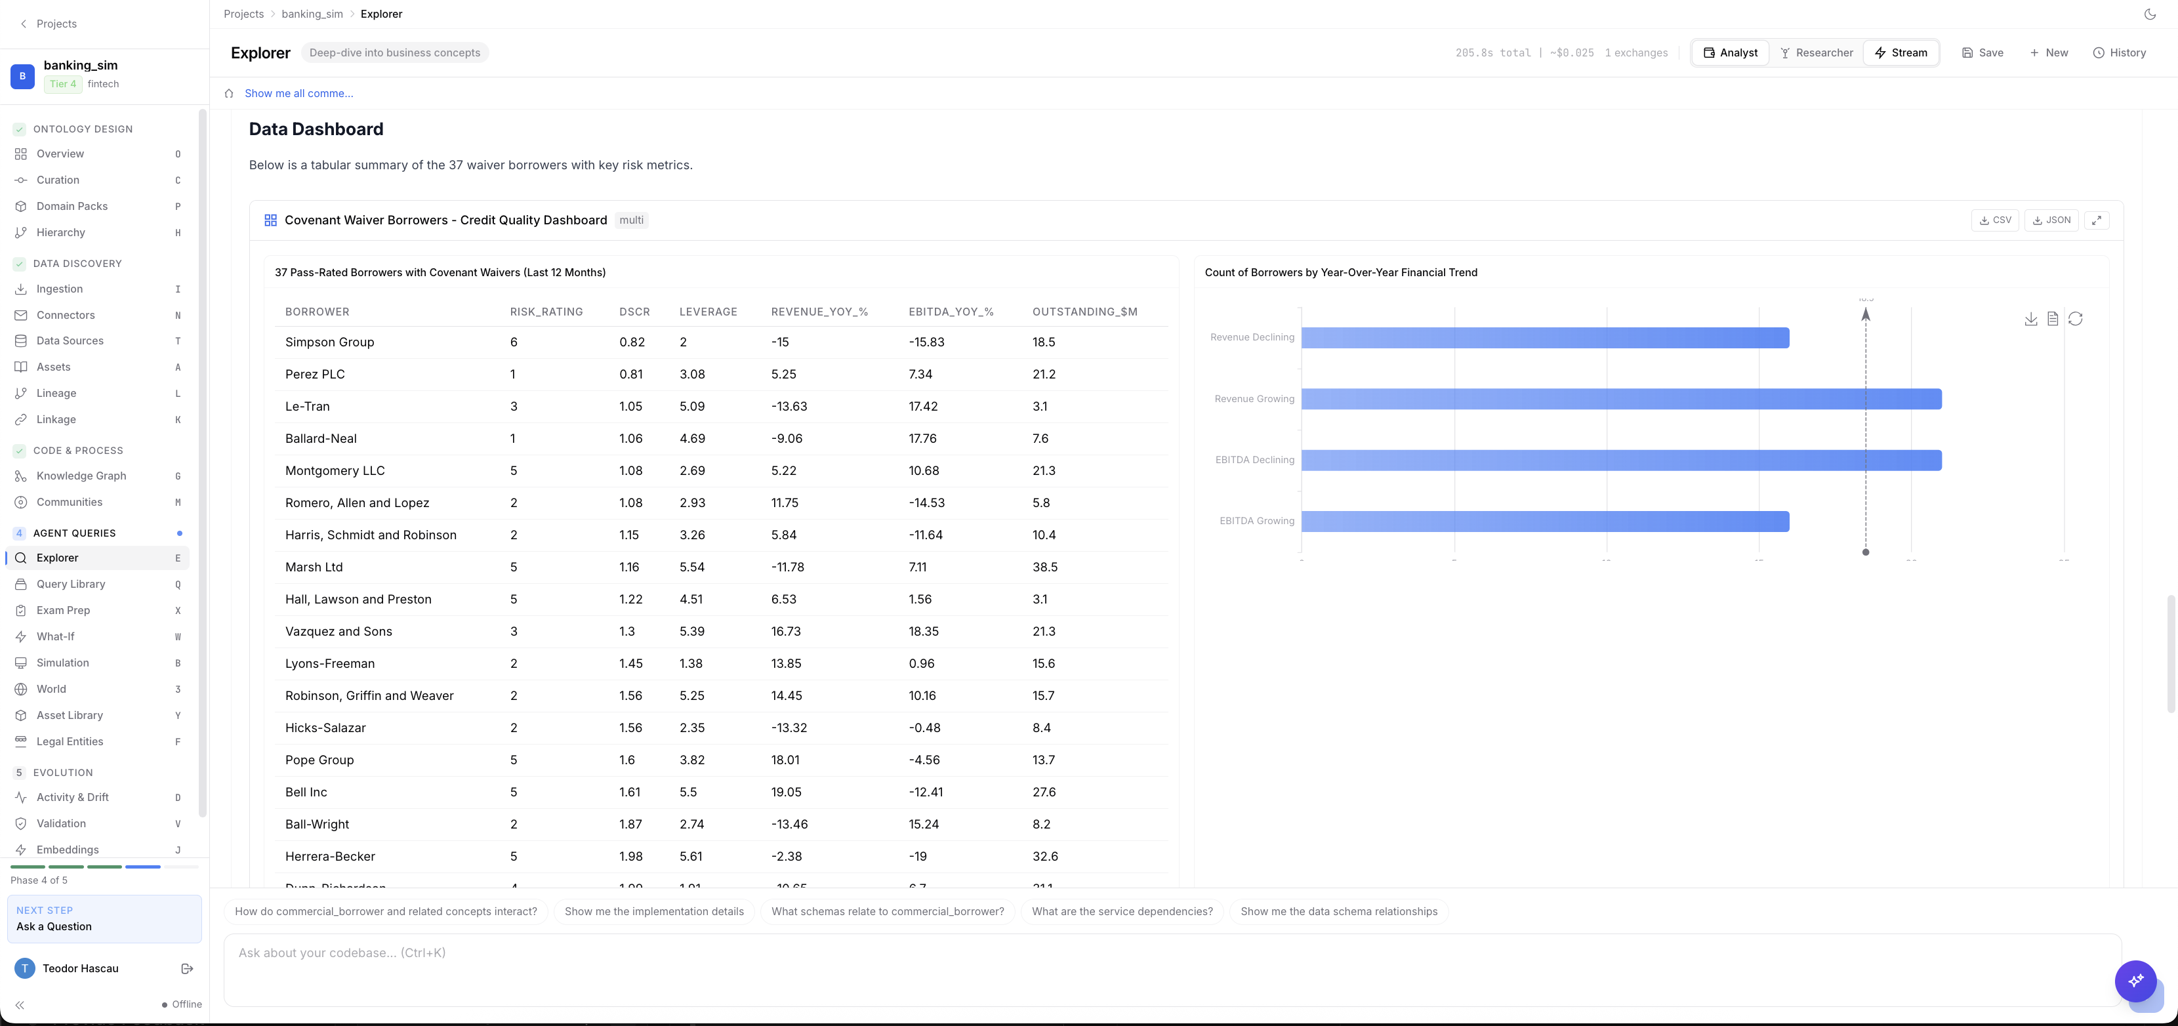Open chart data view using the document icon
Viewport: 2178px width, 1026px height.
(2054, 319)
